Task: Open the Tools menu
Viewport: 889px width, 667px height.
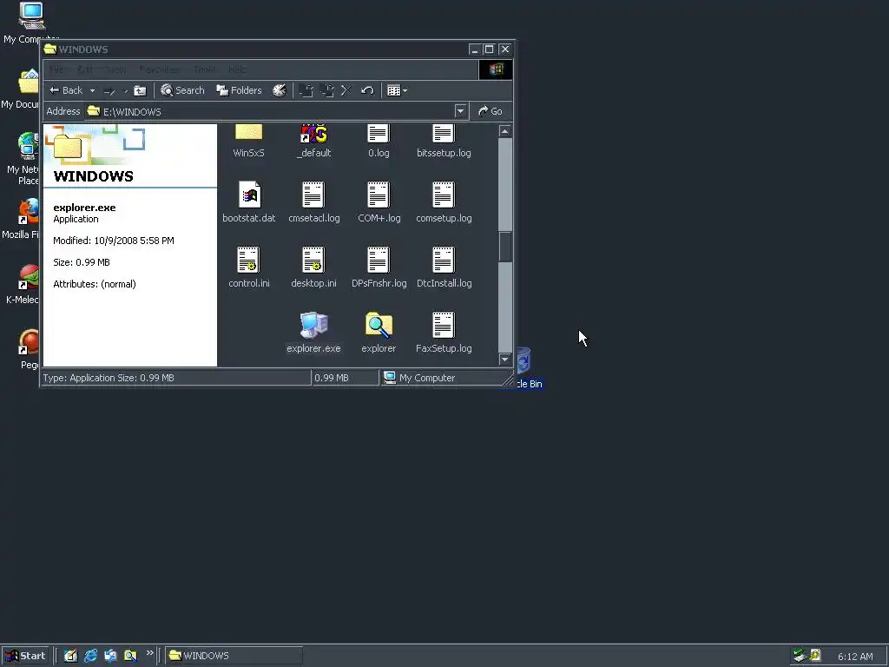Action: 204,69
